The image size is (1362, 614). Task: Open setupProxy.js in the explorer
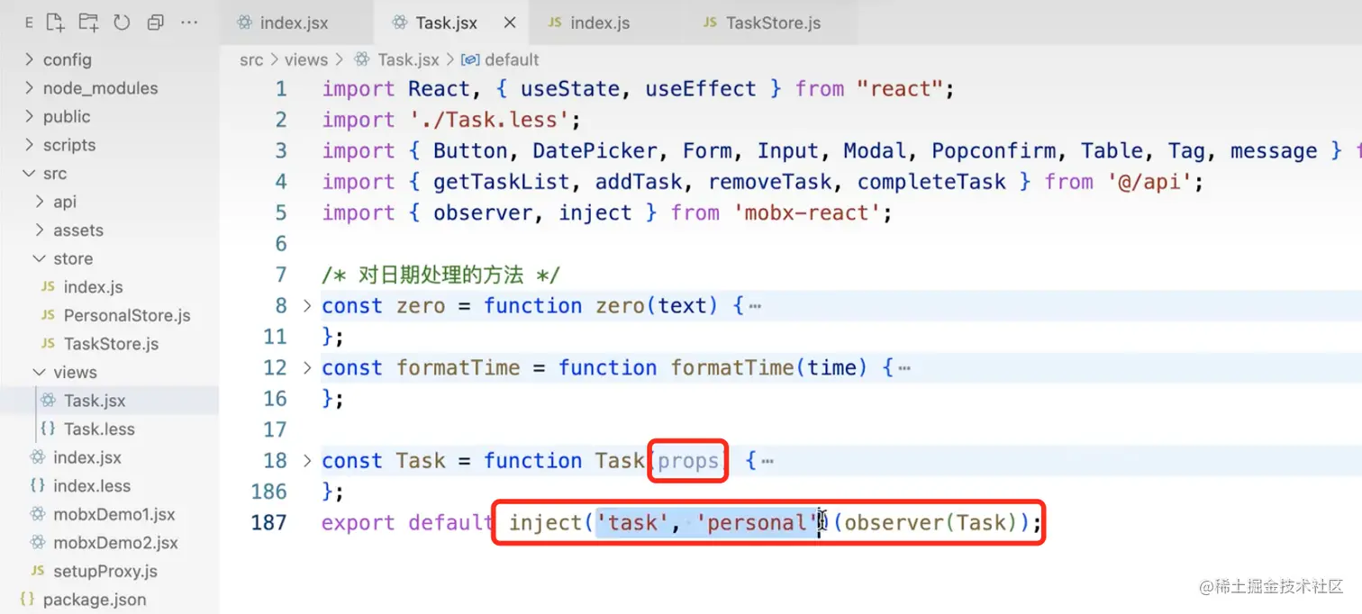click(105, 572)
